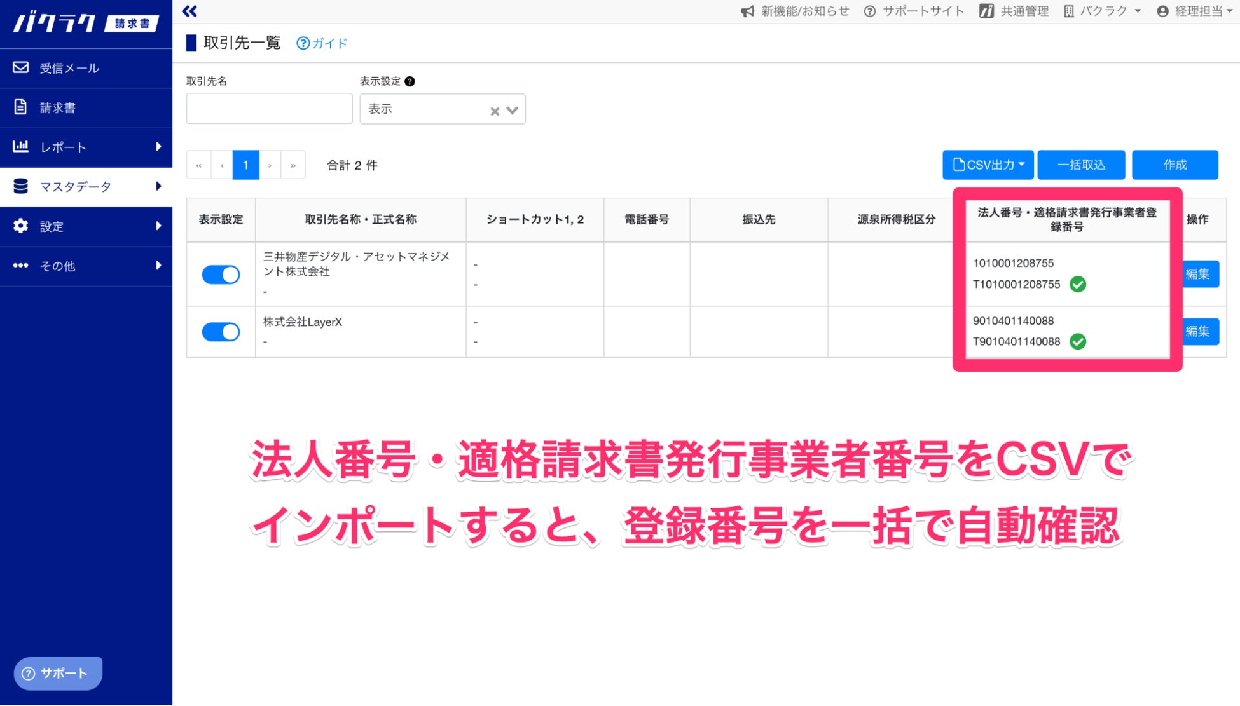Click the 一括取込 button
This screenshot has width=1240, height=706.
tap(1081, 165)
